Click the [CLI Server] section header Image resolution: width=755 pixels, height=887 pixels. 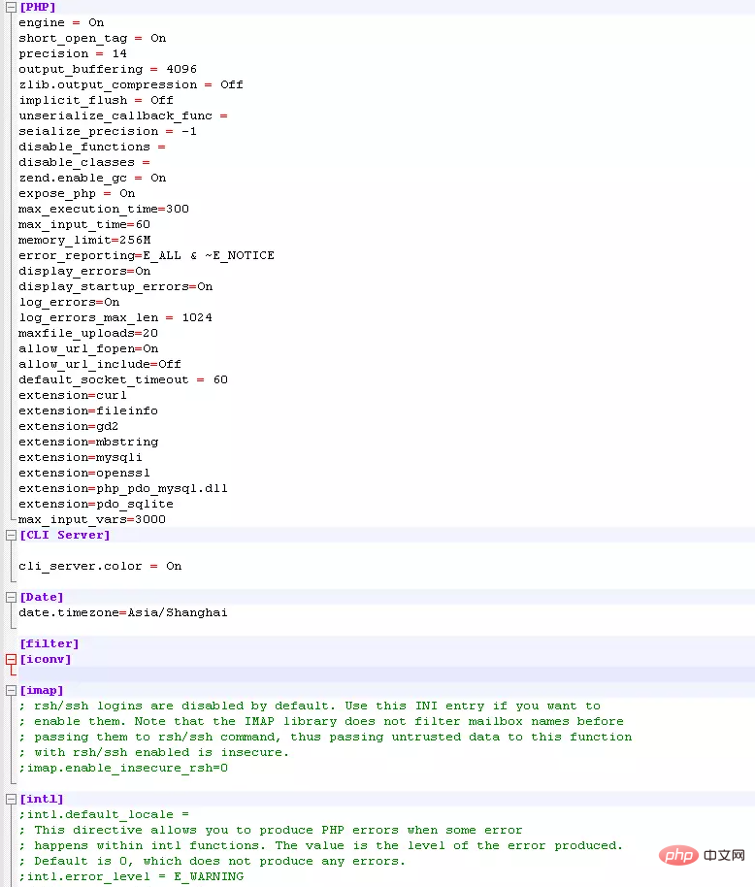tap(64, 535)
